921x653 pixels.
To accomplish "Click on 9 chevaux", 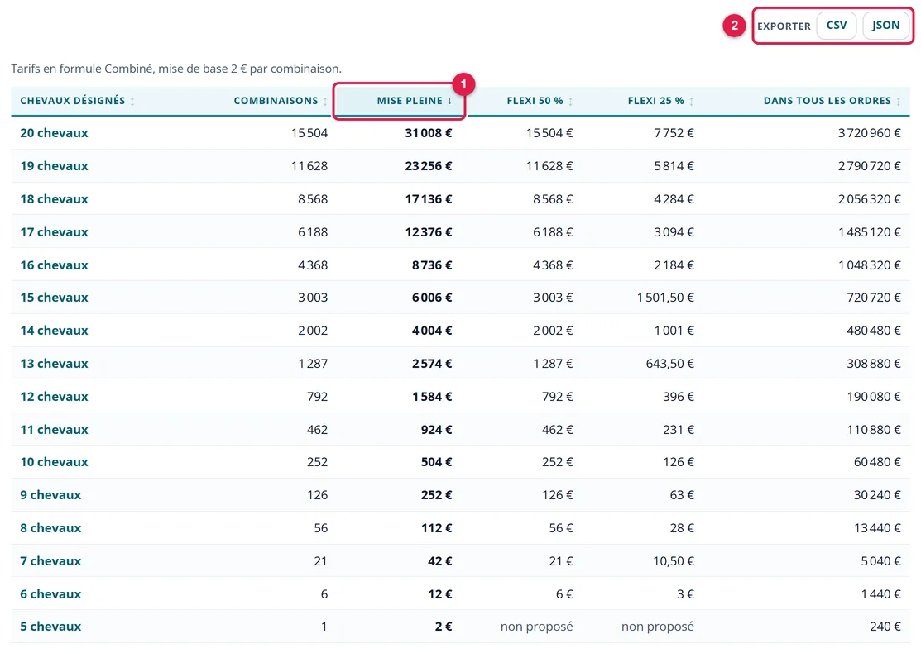I will pos(50,495).
